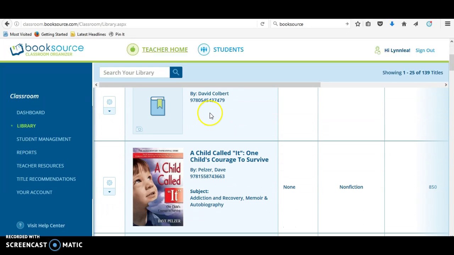The width and height of the screenshot is (454, 255).
Task: Click the horizontal table scrollbar thumb
Action: 210,85
